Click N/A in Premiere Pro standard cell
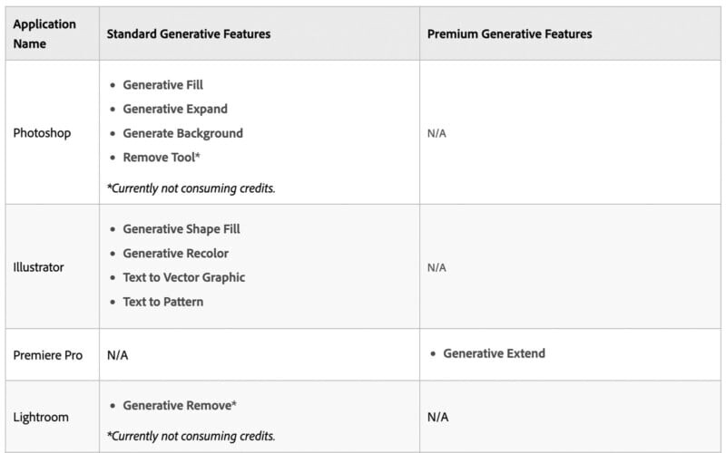The image size is (726, 453). point(118,355)
